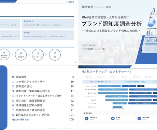The image size is (157, 130).
Task: Click the メディア・PR row label in the Gantt chart
Action: pyautogui.click(x=92, y=104)
